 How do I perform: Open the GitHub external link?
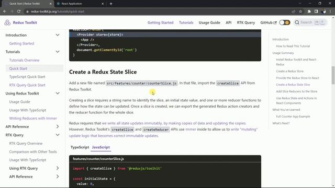269,22
